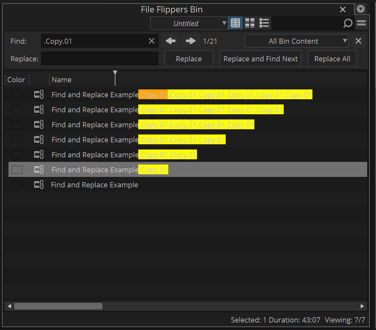Image resolution: width=376 pixels, height=330 pixels.
Task: Click the Replace All button
Action: [x=332, y=58]
